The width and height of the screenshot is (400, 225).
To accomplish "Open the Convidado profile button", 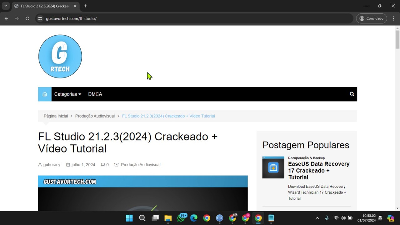I will [x=372, y=18].
